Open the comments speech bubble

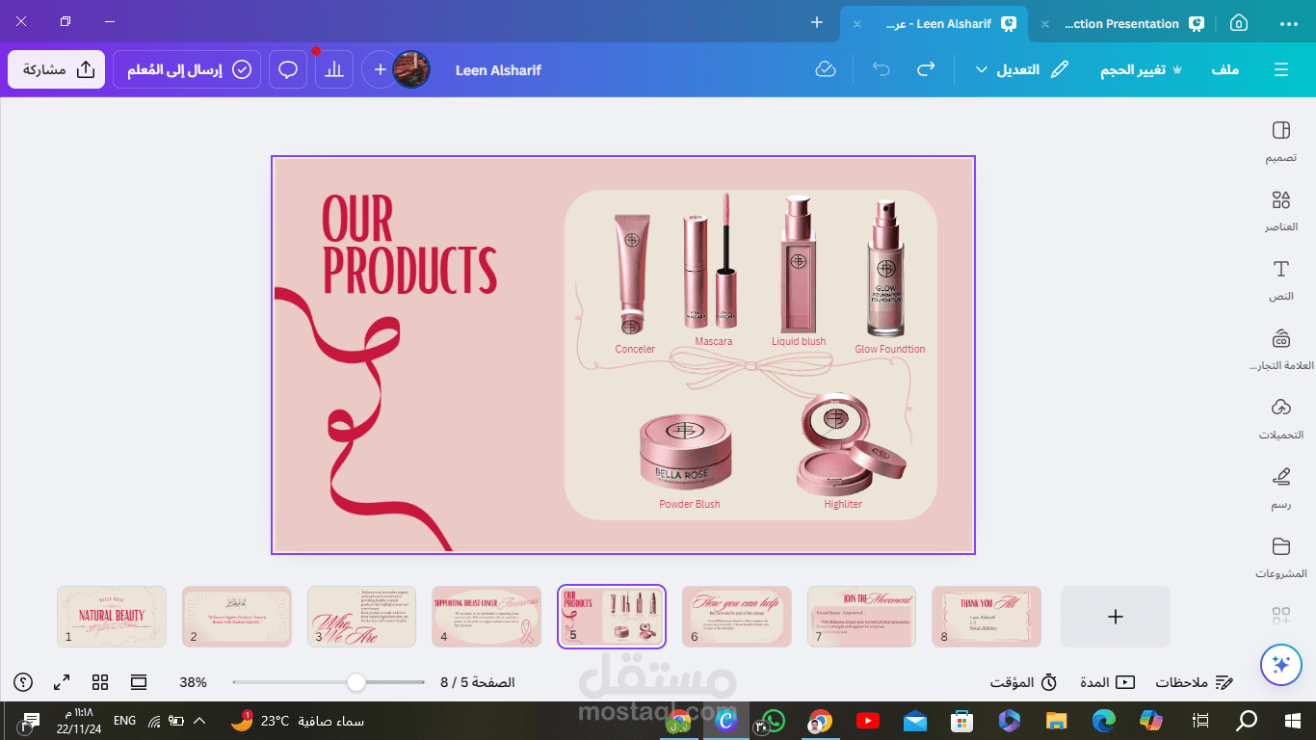(x=287, y=69)
